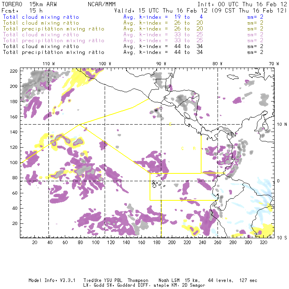
Task: Click the '0' equator latitude label
Action: click(279, 181)
